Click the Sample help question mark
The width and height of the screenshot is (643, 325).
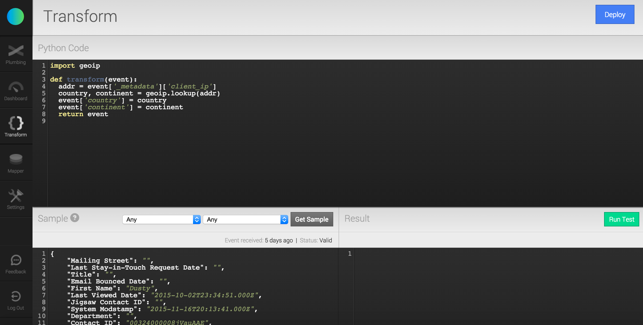coord(75,218)
